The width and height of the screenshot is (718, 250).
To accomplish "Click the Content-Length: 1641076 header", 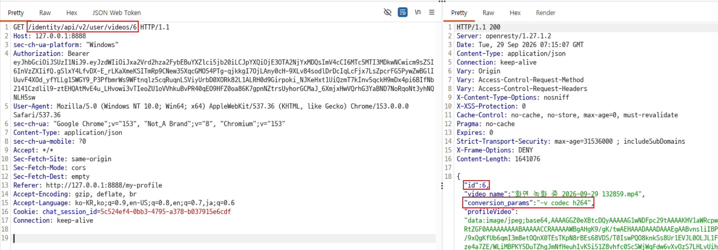I will [498, 159].
